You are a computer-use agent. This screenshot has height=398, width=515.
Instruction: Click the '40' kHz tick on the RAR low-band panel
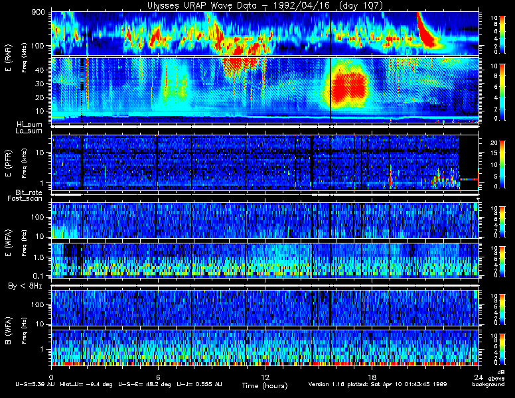click(x=39, y=70)
